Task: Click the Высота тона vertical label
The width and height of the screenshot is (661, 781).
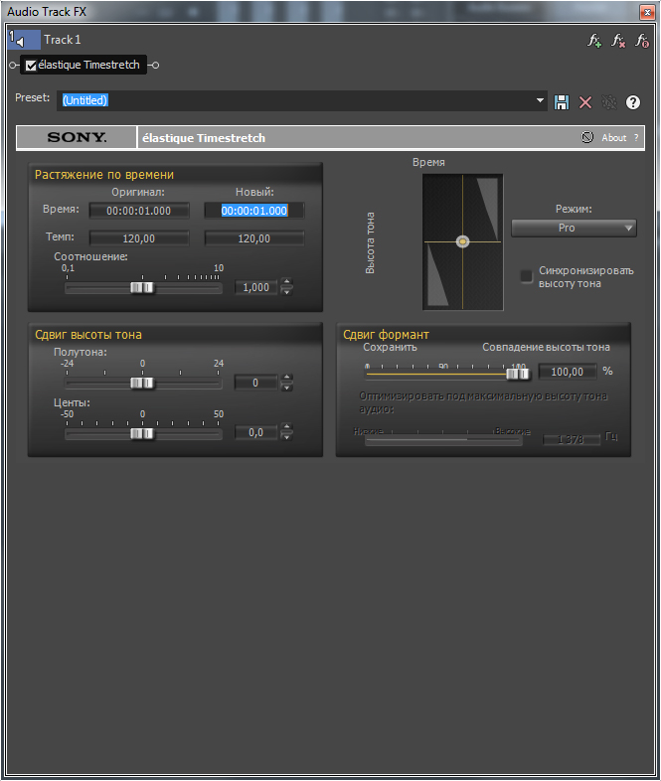Action: click(370, 243)
